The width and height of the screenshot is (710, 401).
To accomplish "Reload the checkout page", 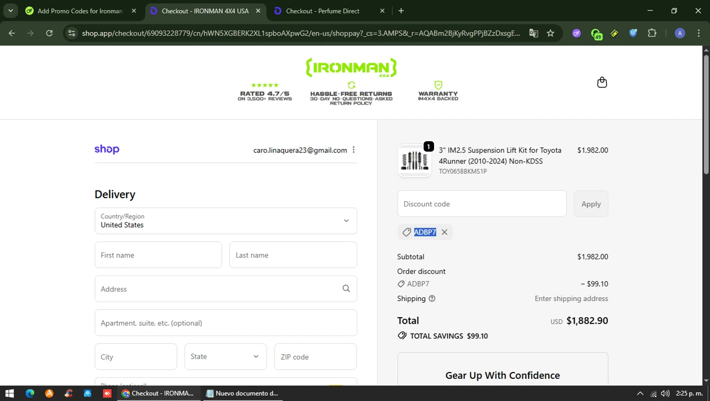I will coord(49,33).
